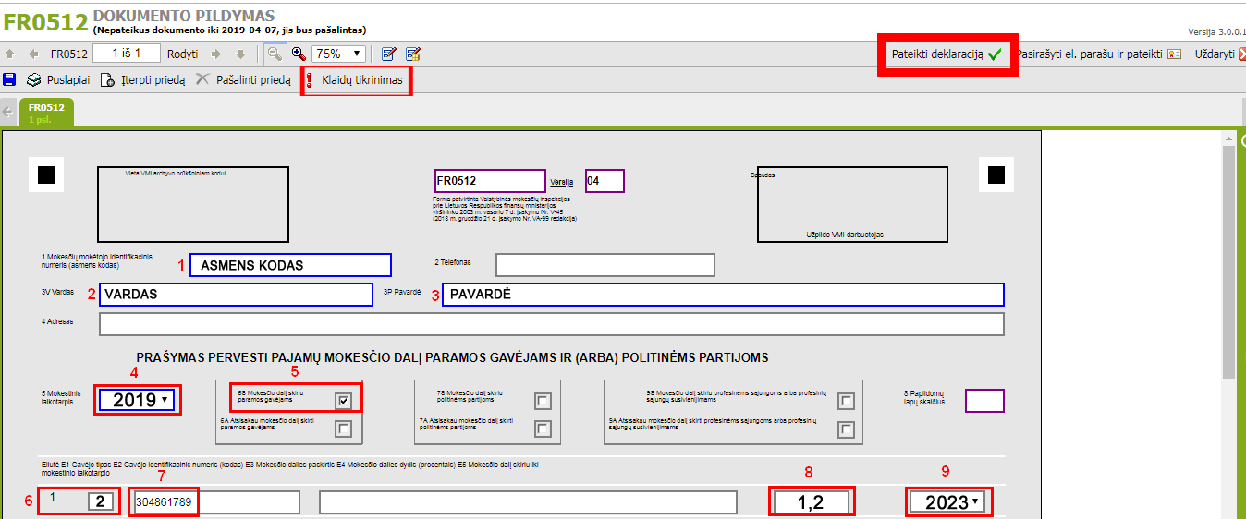This screenshot has height=519, width=1246.
Task: Check 7A Atsisakau skirti politinėms partijoms
Action: point(544,428)
